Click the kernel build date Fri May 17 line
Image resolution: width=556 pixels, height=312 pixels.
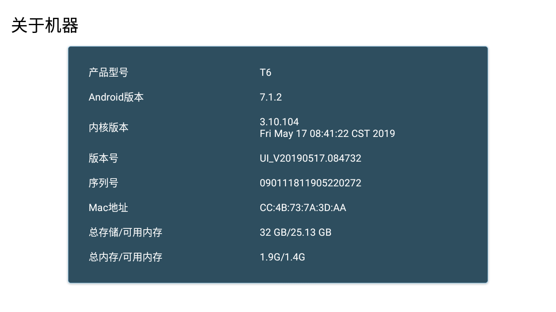click(x=328, y=133)
